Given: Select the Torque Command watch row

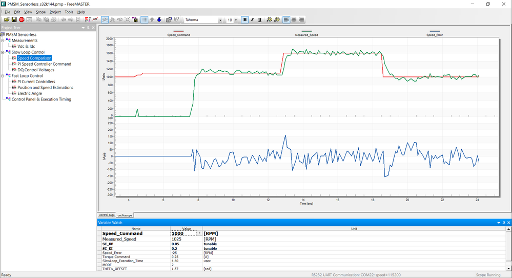Looking at the screenshot, I should 302,257.
